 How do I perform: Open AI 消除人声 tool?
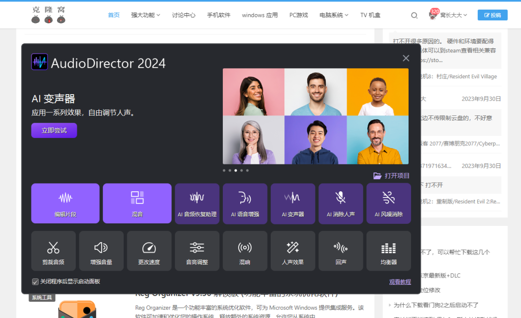tap(340, 204)
